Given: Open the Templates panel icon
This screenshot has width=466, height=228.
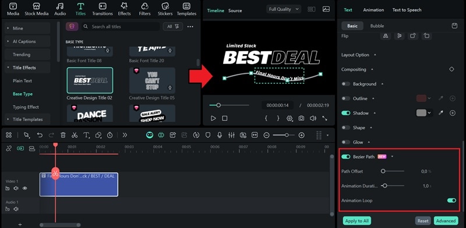Looking at the screenshot, I should click(x=186, y=9).
